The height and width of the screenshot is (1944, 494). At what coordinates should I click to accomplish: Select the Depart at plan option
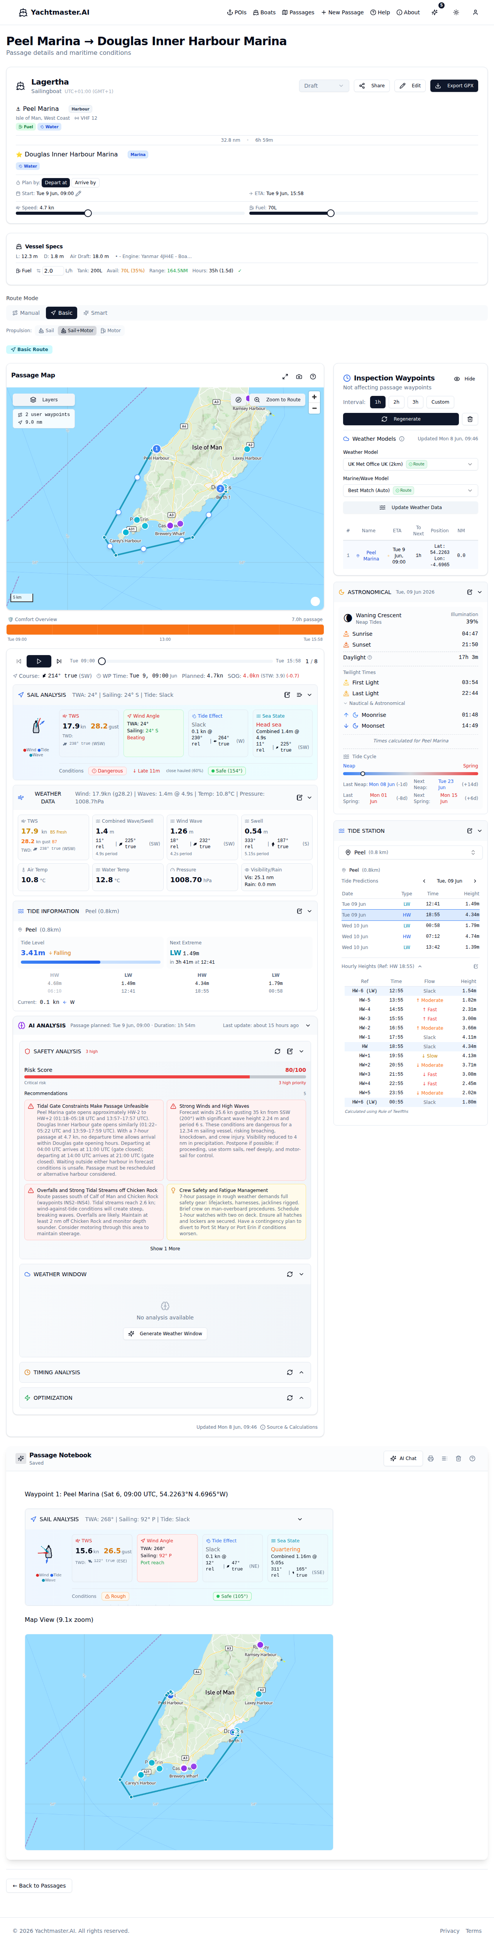pos(56,183)
